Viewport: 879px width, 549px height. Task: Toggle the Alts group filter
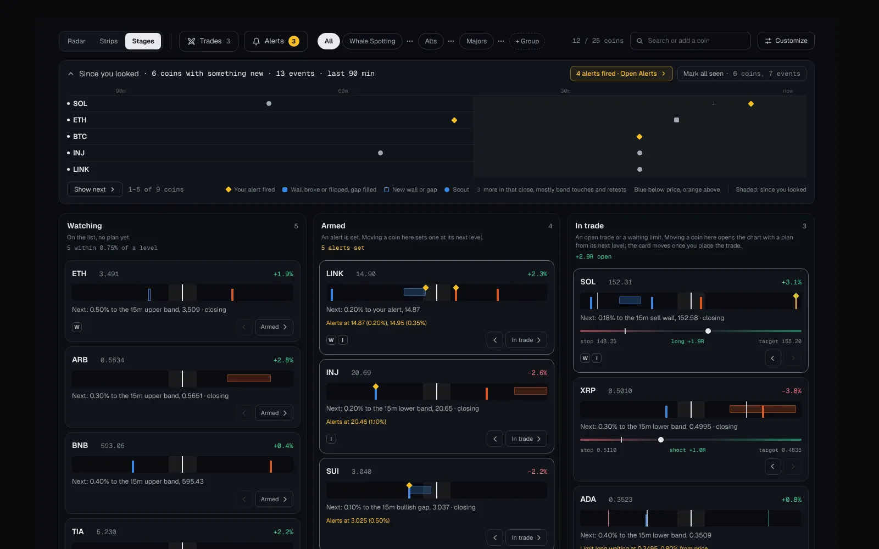coord(431,41)
